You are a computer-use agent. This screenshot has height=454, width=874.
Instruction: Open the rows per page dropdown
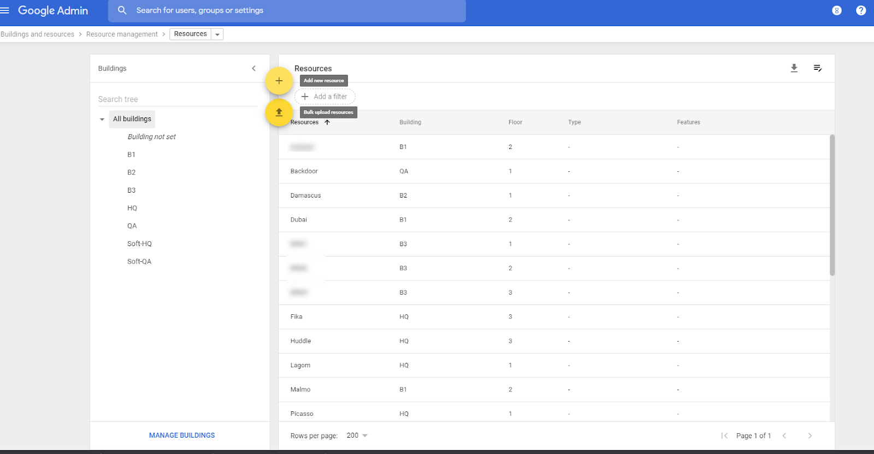click(357, 435)
